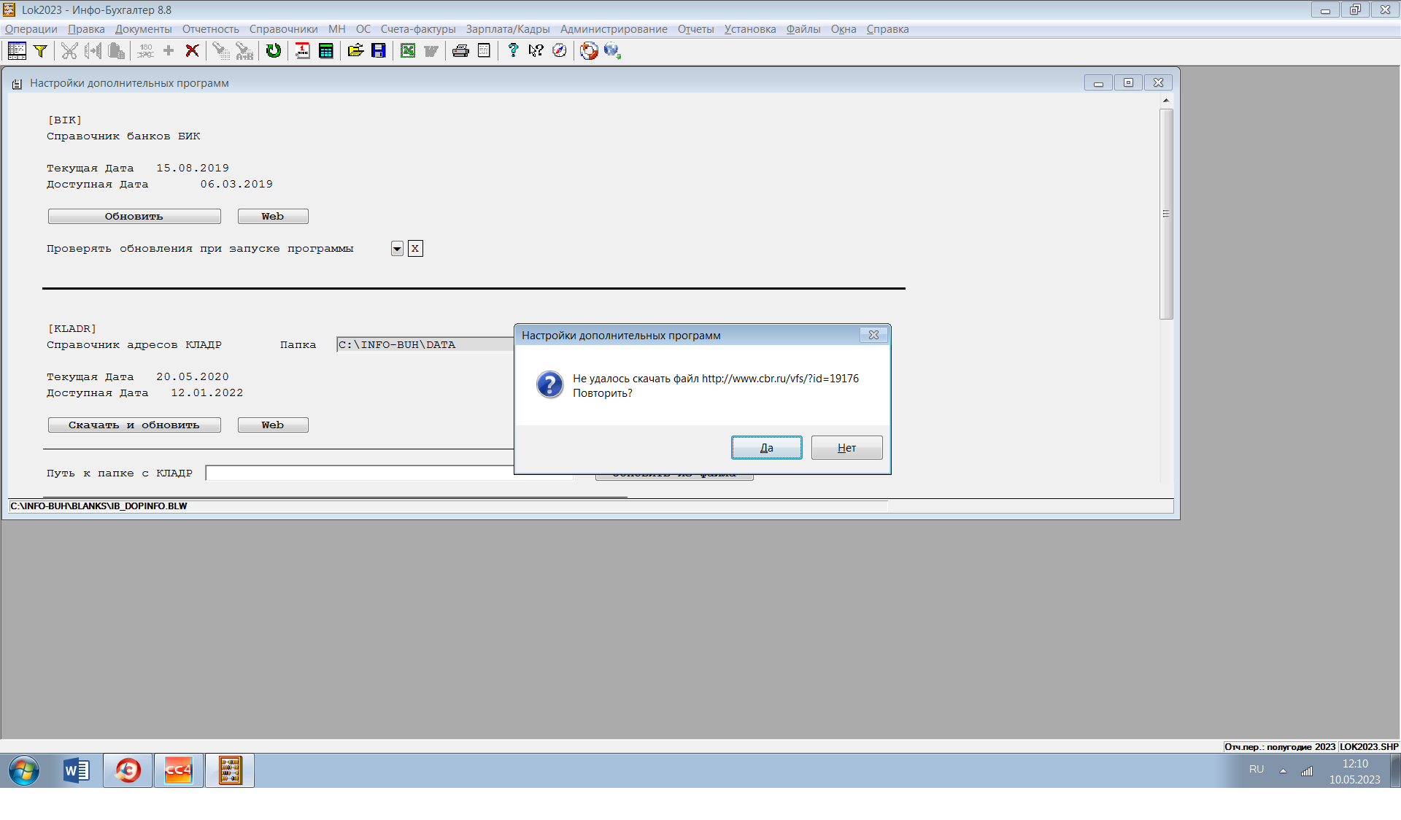Expand the dropdown arrow next to update check
The image size is (1401, 820).
[x=397, y=249]
